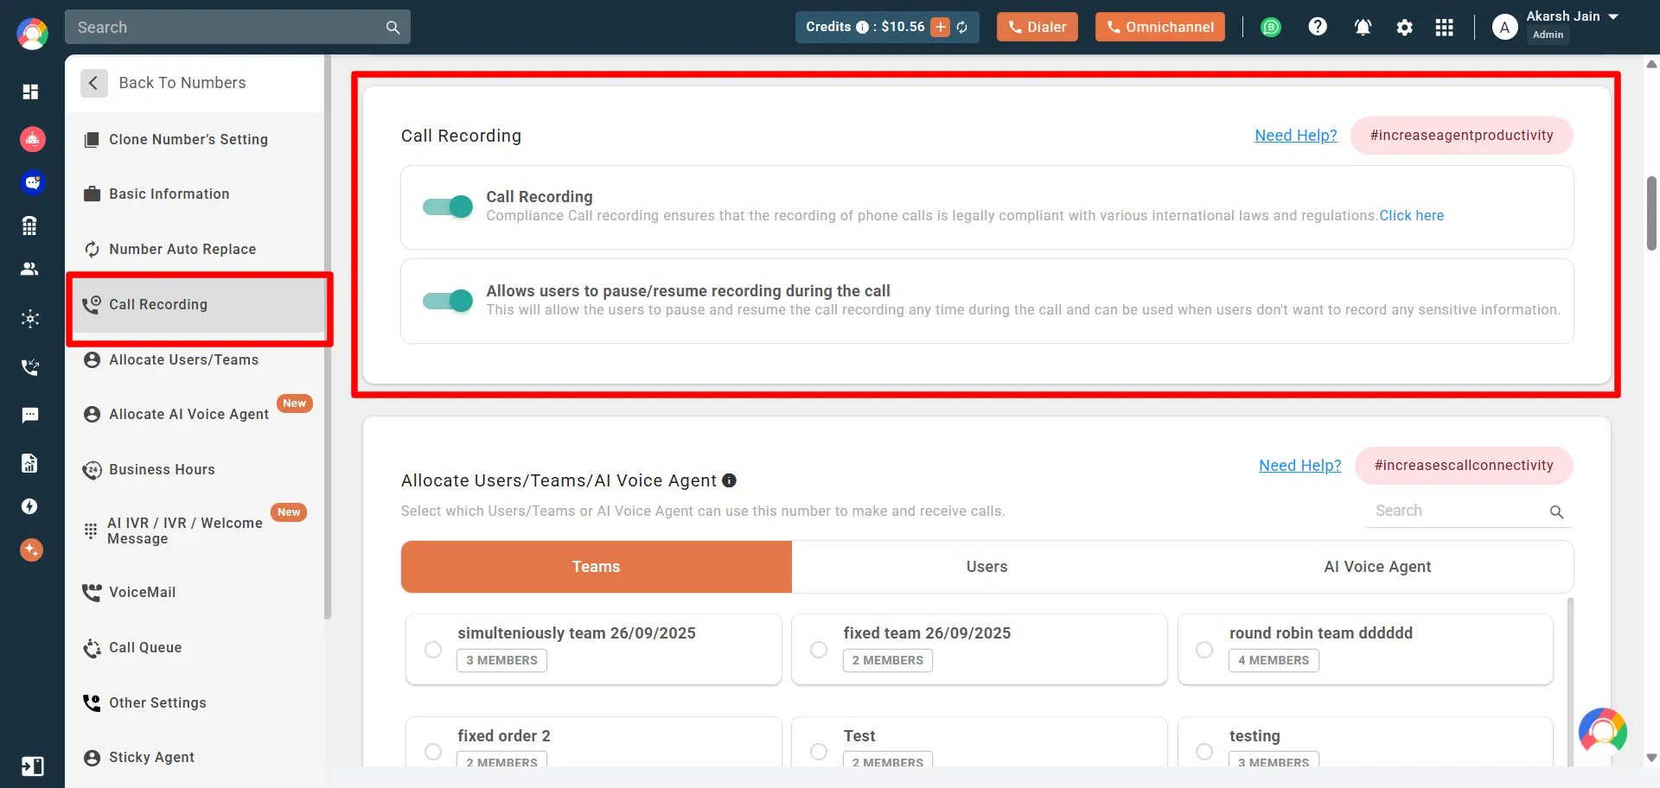The height and width of the screenshot is (788, 1660).
Task: Click the refresh credits icon
Action: click(x=962, y=28)
